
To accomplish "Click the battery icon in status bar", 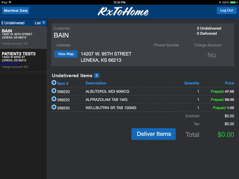I will (233, 2).
